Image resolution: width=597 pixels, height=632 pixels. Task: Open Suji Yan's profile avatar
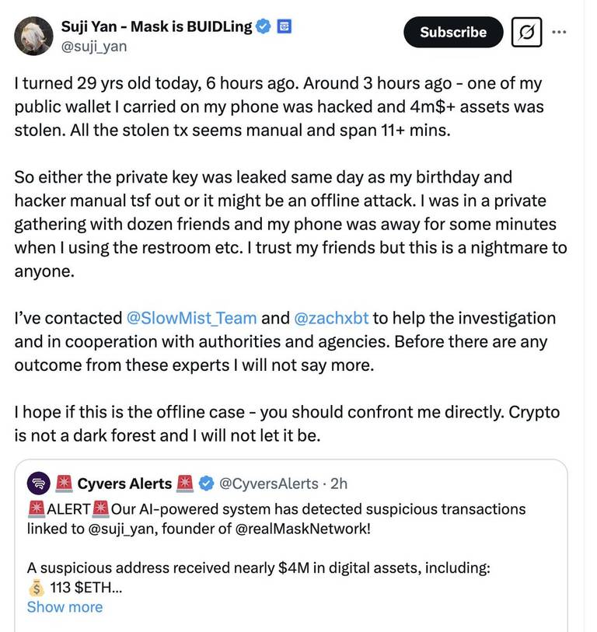pyautogui.click(x=33, y=36)
